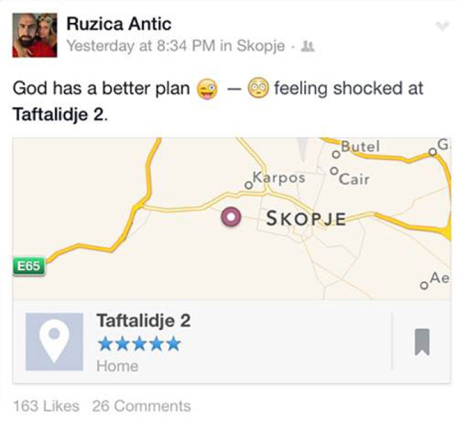Click the E65 highway badge on the map

[x=28, y=266]
